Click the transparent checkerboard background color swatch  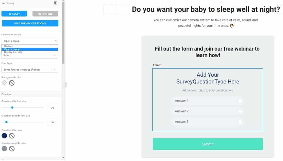point(4,83)
